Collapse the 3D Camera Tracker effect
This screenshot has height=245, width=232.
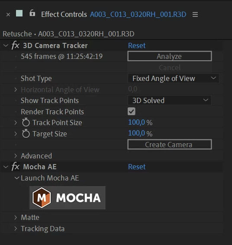6,45
